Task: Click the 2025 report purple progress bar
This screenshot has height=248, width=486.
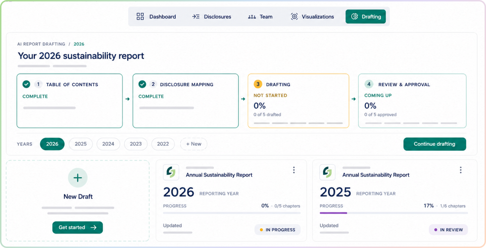Action: tap(333, 213)
